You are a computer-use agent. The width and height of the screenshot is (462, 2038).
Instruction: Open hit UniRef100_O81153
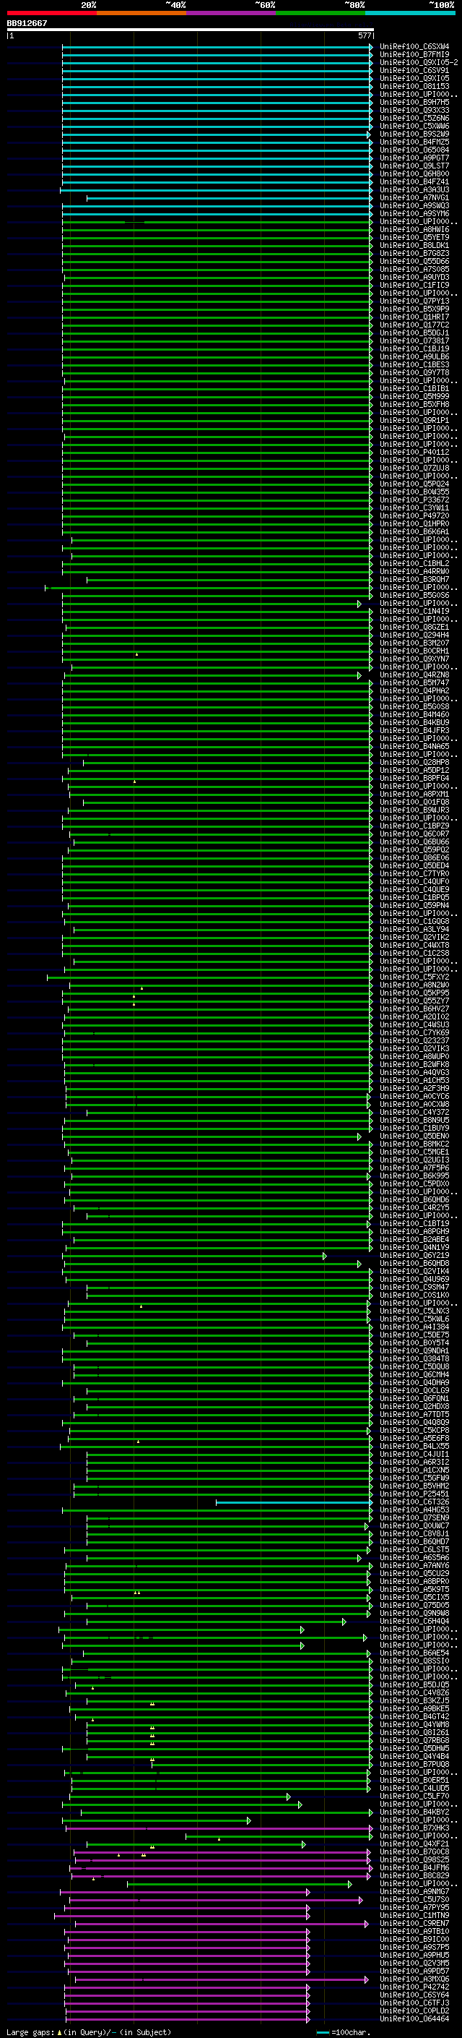click(x=414, y=86)
